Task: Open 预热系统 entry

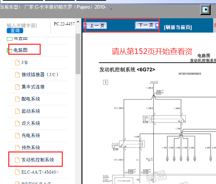Action: [31, 147]
